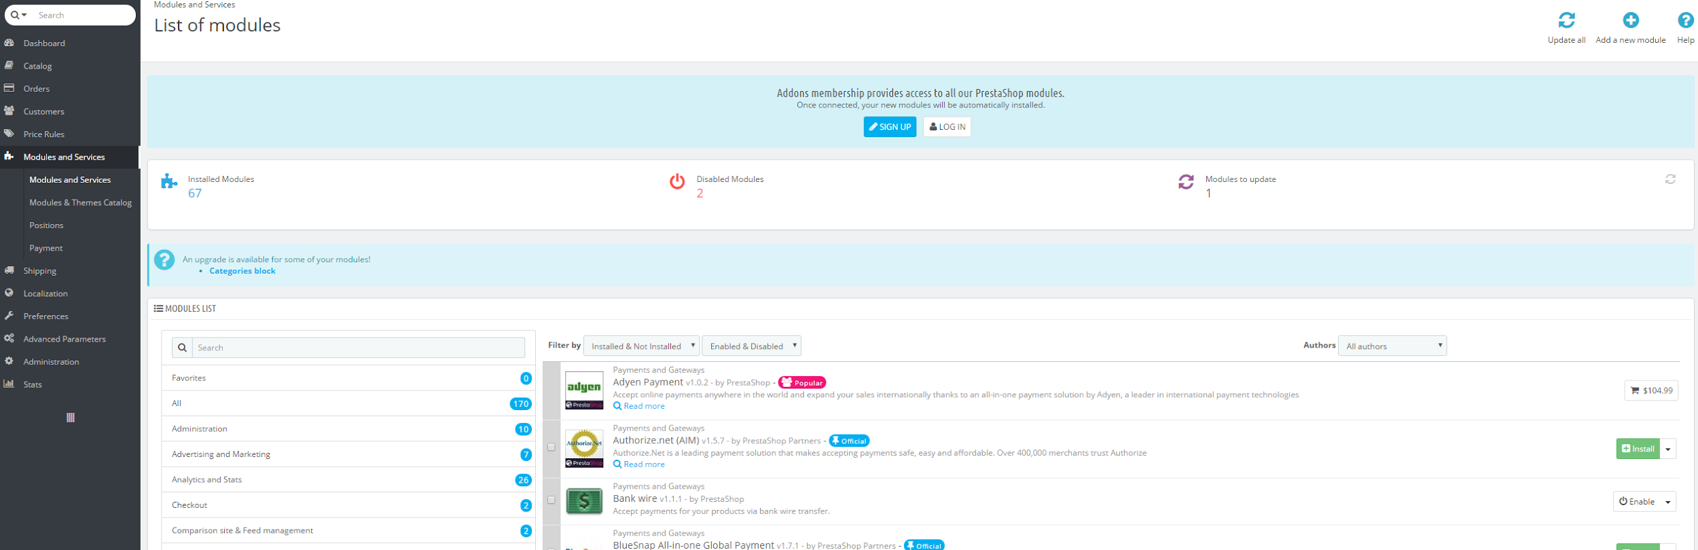The image size is (1698, 550).
Task: Click the Modules to update arrows icon
Action: [1186, 181]
